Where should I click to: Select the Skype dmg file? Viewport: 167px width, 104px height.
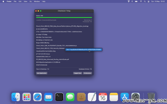point(43,43)
